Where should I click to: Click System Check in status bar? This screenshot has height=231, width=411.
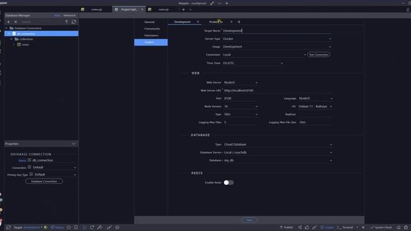pyautogui.click(x=381, y=227)
